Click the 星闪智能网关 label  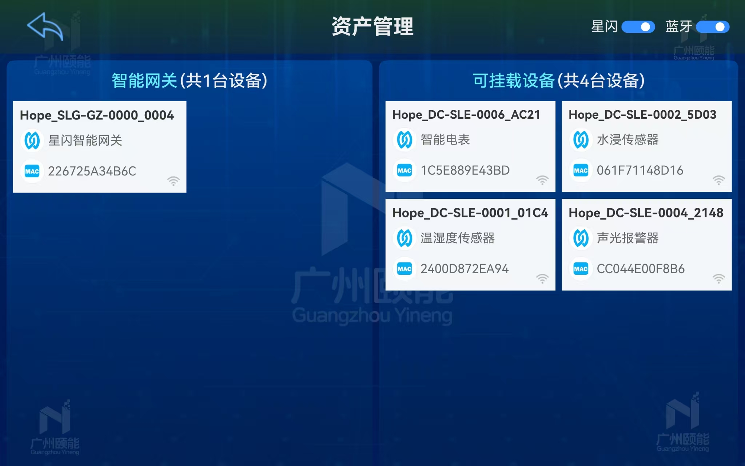click(x=85, y=141)
